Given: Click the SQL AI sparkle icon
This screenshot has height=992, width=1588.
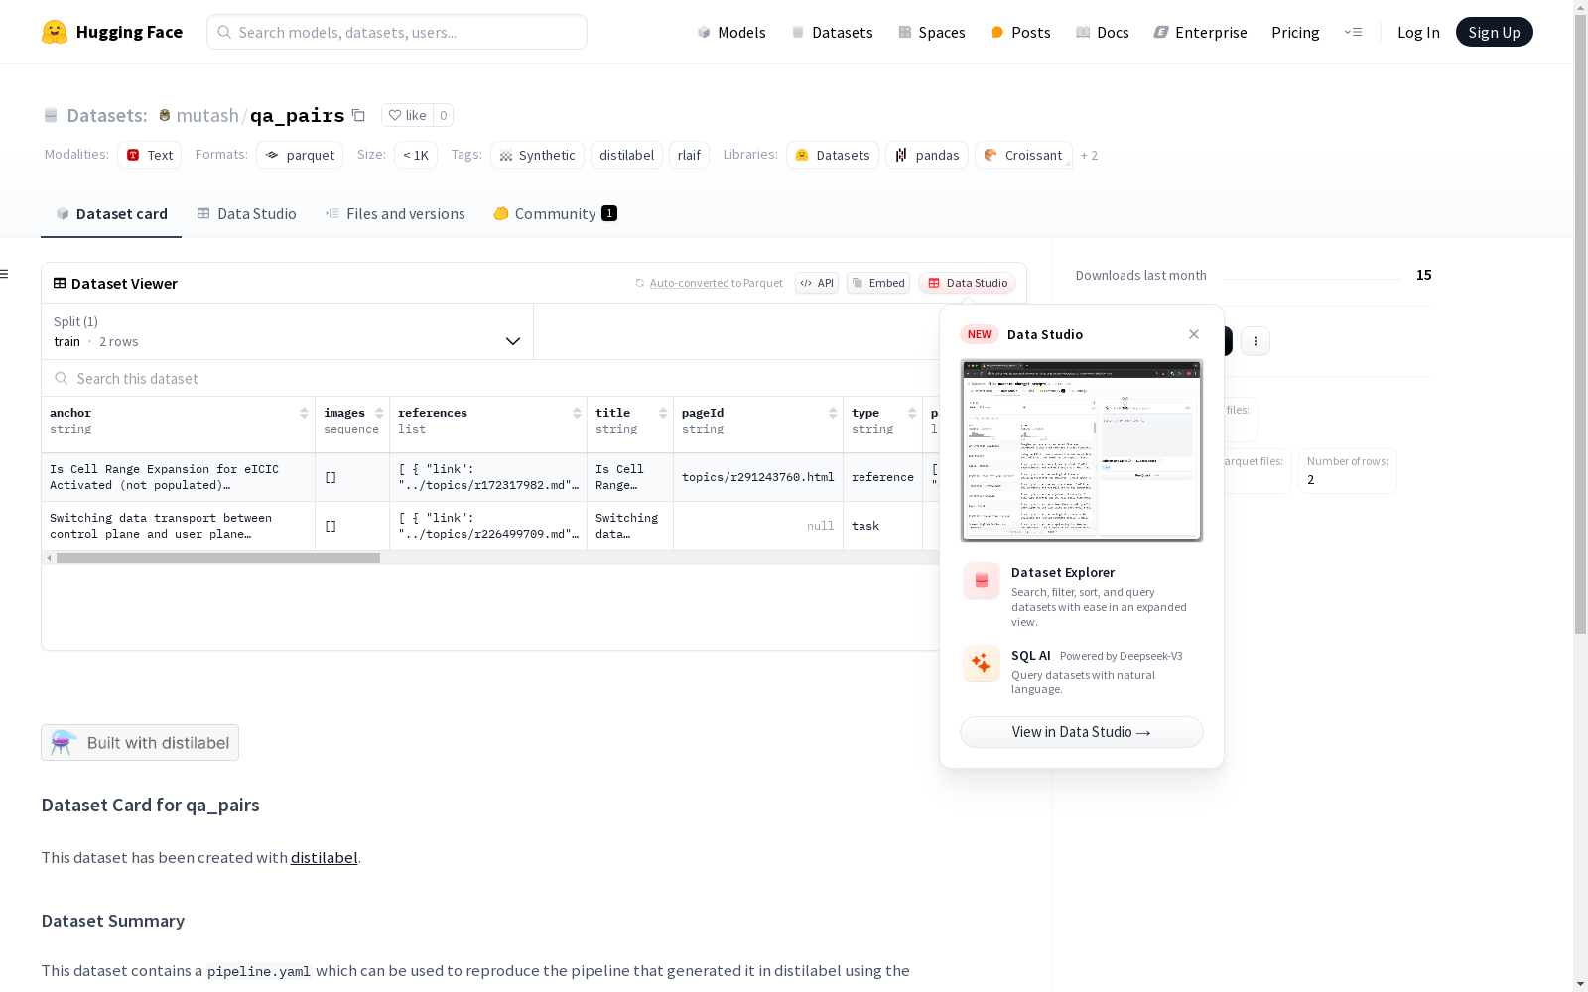Looking at the screenshot, I should click(x=982, y=663).
